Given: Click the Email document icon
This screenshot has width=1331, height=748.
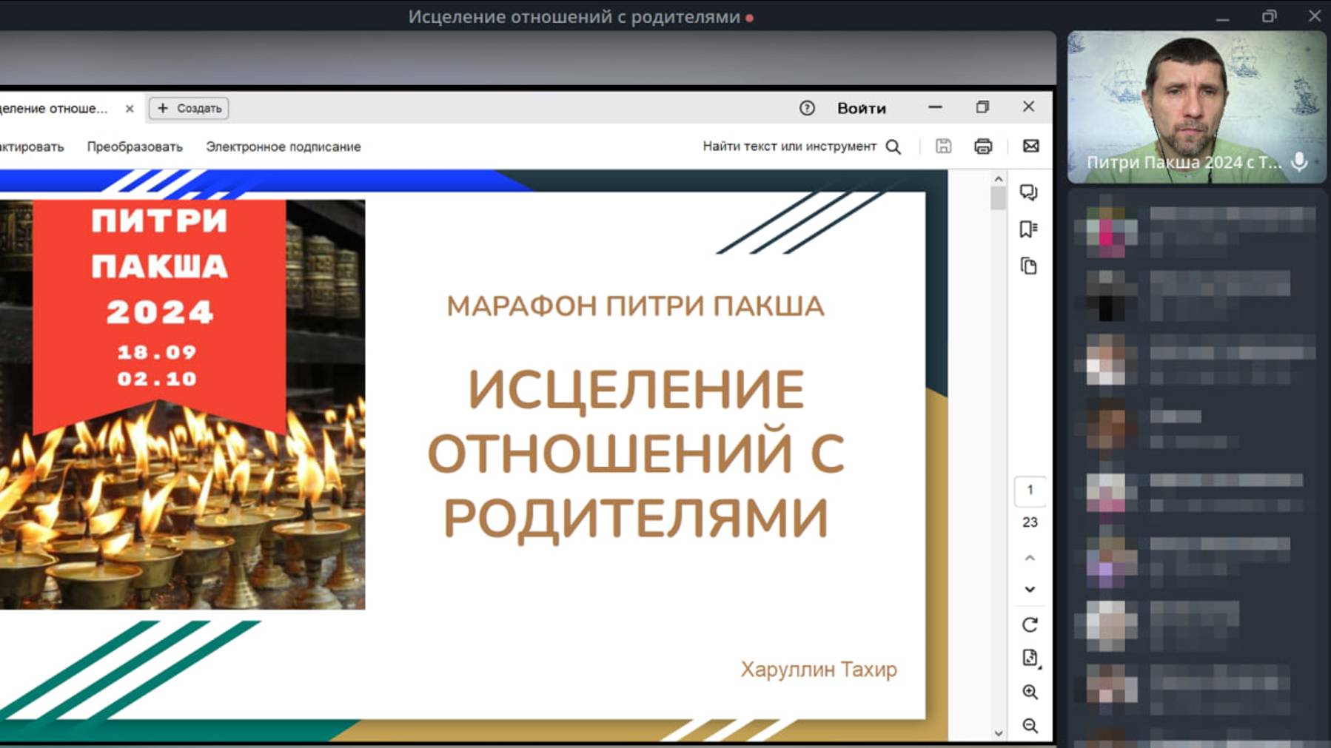Looking at the screenshot, I should click(x=1030, y=146).
